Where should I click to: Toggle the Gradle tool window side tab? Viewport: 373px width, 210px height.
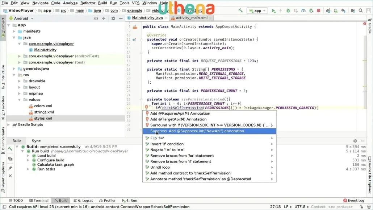(370, 26)
